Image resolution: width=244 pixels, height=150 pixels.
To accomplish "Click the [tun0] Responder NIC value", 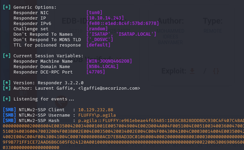I will (94, 12).
